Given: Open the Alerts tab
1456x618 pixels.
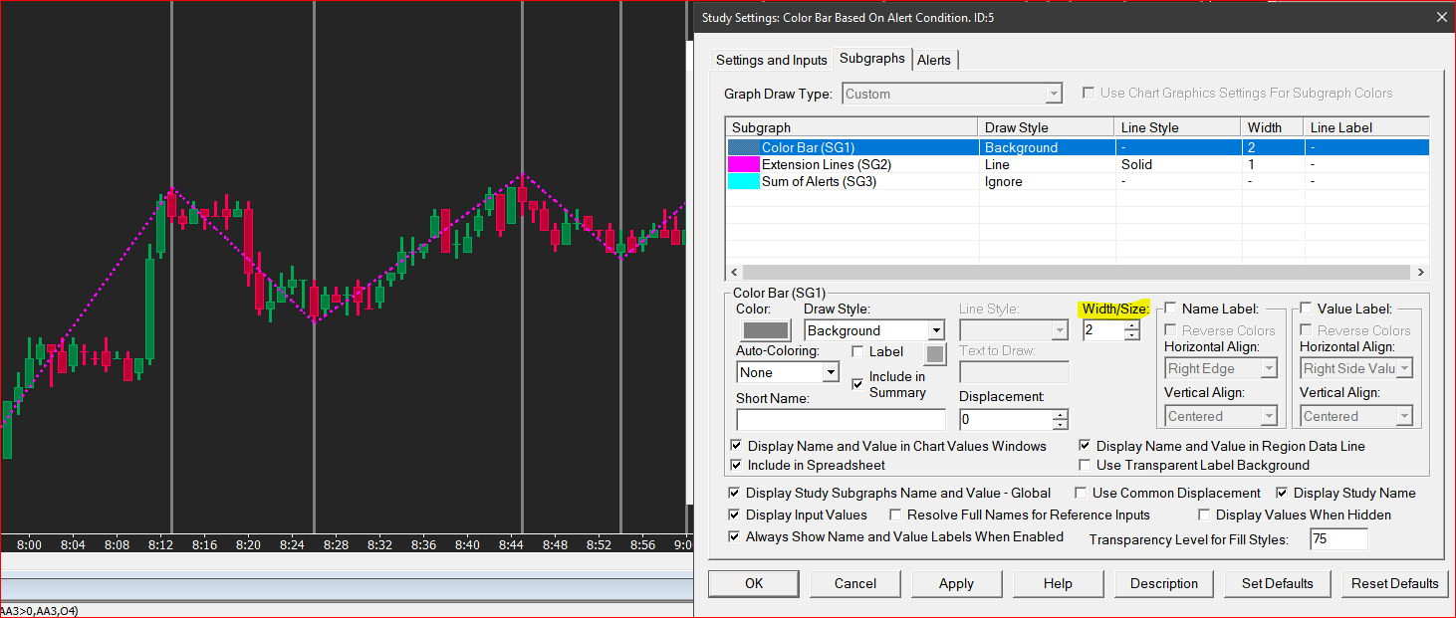Looking at the screenshot, I should tap(934, 60).
